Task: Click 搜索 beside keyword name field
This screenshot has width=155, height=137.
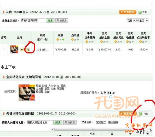Action: click(x=58, y=122)
